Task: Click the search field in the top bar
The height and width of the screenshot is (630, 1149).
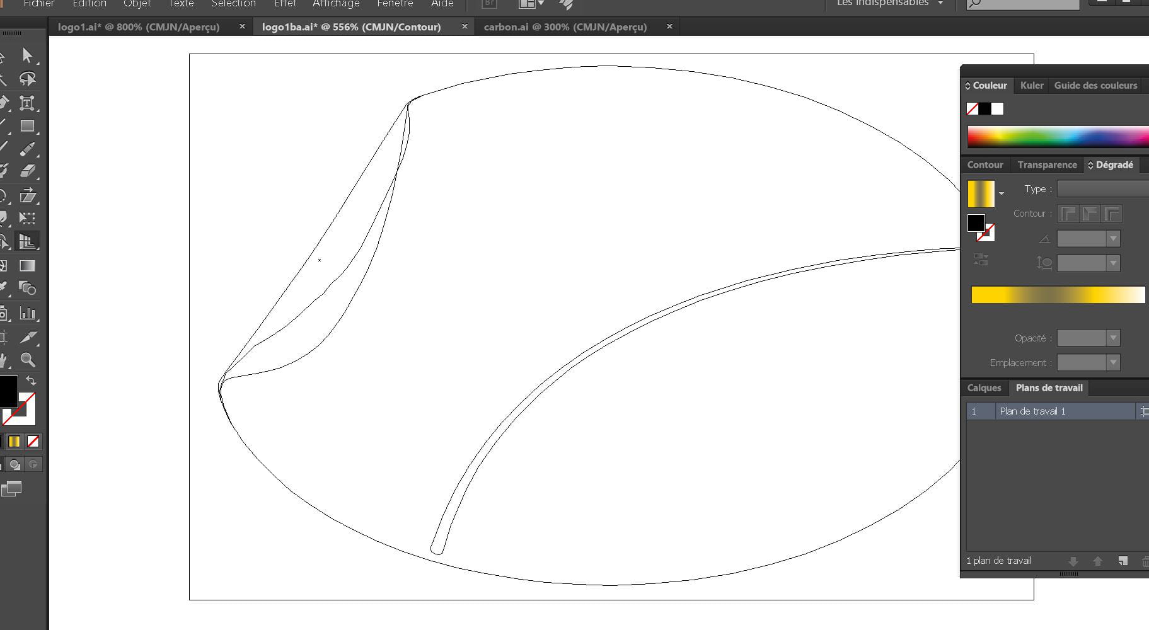Action: tap(1022, 4)
